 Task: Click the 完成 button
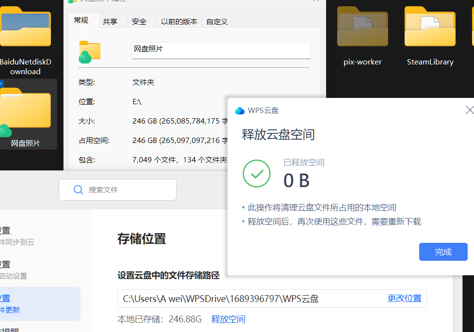(x=443, y=252)
